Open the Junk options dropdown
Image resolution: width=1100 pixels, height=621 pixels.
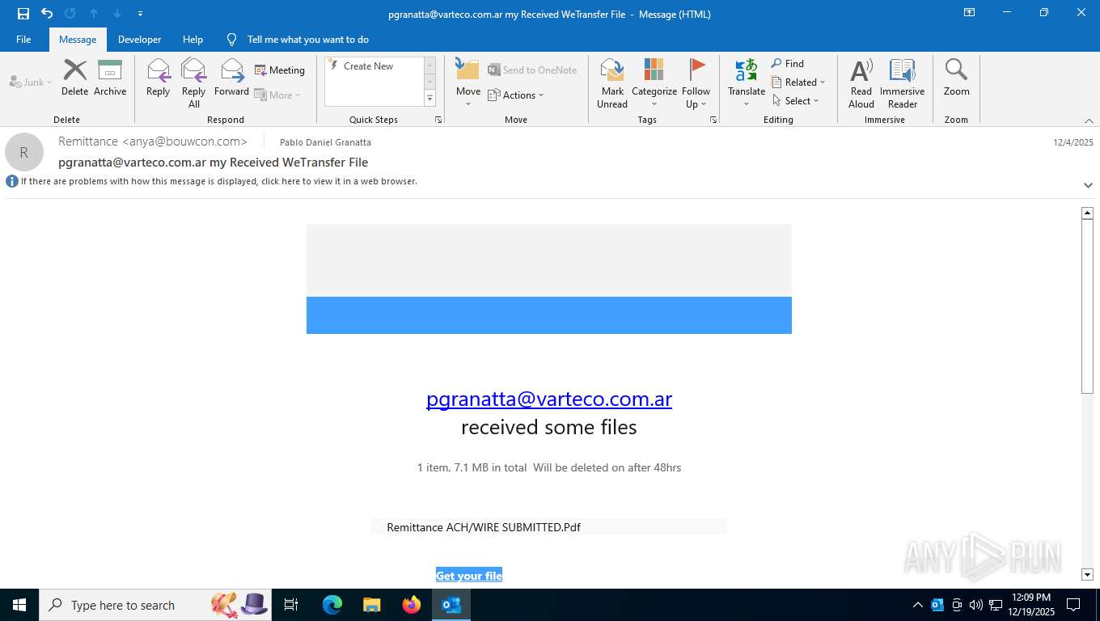(31, 82)
